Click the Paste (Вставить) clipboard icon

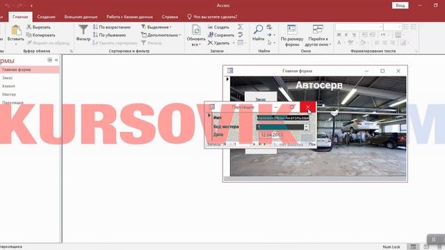16,30
